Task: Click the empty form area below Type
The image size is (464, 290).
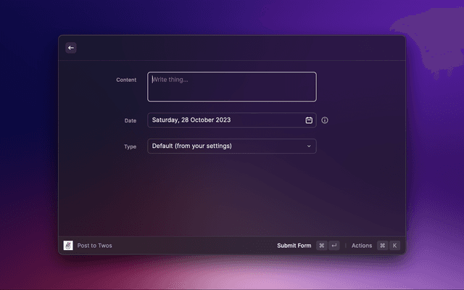Action: tap(232, 196)
